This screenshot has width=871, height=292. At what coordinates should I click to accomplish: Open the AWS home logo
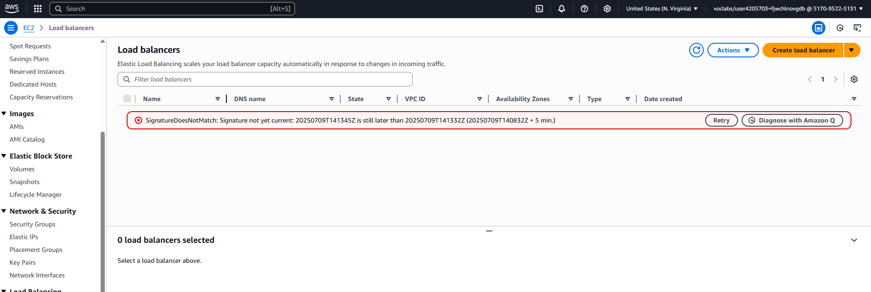(12, 9)
